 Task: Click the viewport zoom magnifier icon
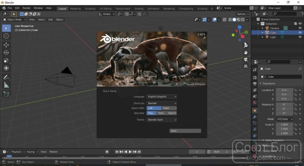click(246, 46)
